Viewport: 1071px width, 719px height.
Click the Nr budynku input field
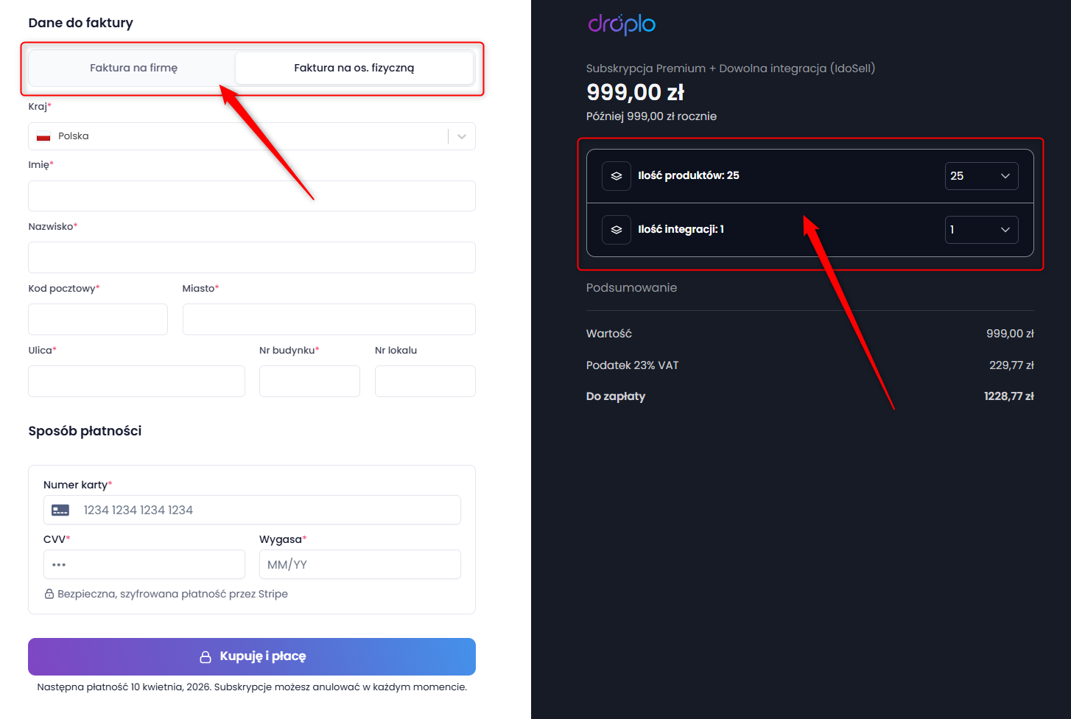pos(309,382)
